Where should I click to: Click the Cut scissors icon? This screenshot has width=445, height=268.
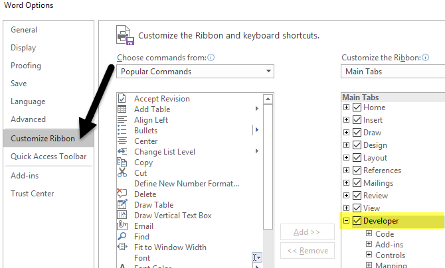tap(122, 173)
